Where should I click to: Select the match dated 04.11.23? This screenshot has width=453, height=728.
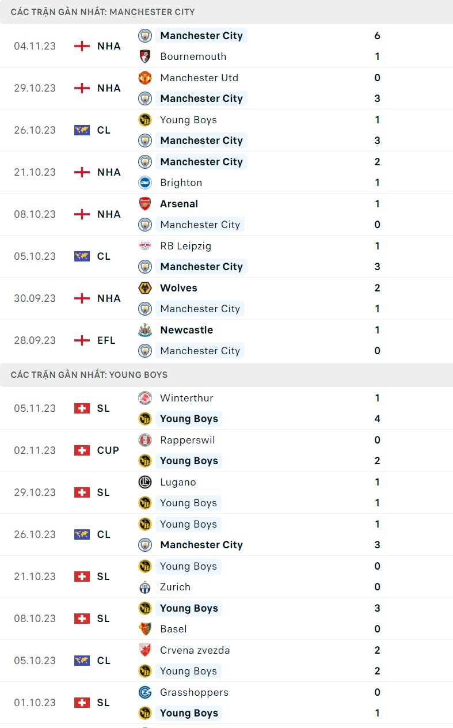pyautogui.click(x=35, y=46)
